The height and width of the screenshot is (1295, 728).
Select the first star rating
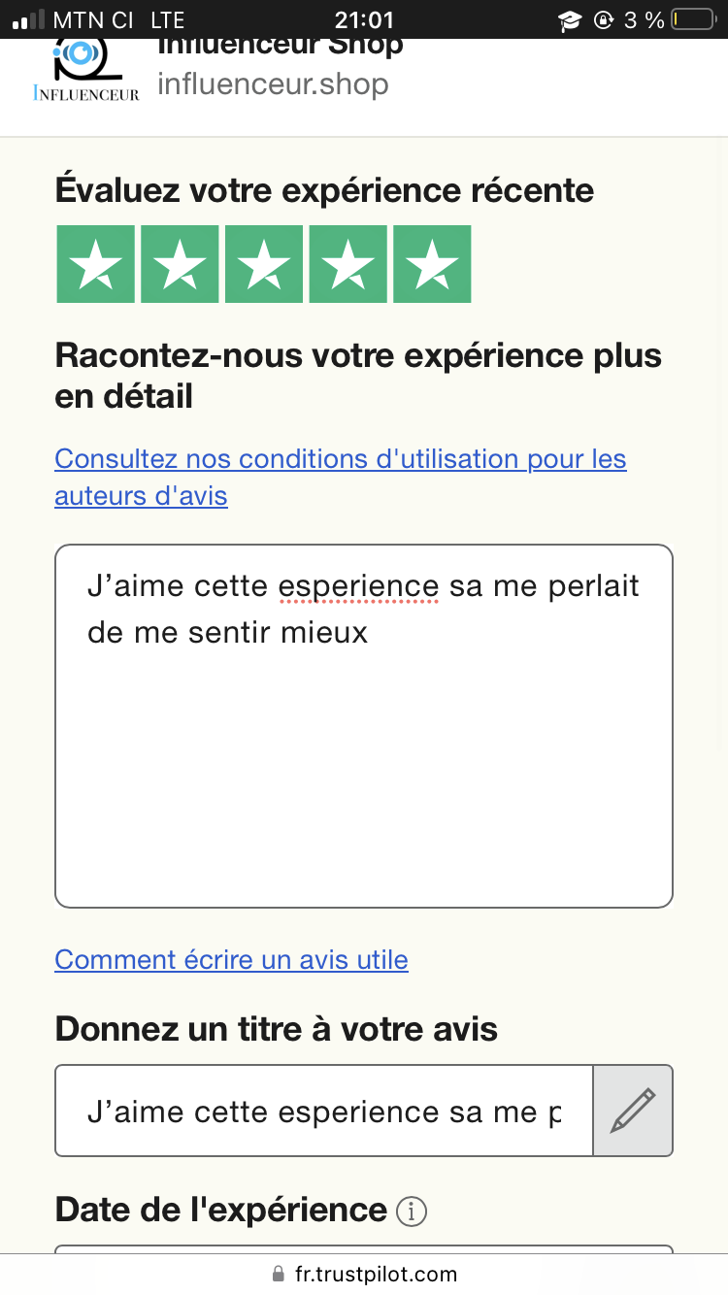(95, 264)
